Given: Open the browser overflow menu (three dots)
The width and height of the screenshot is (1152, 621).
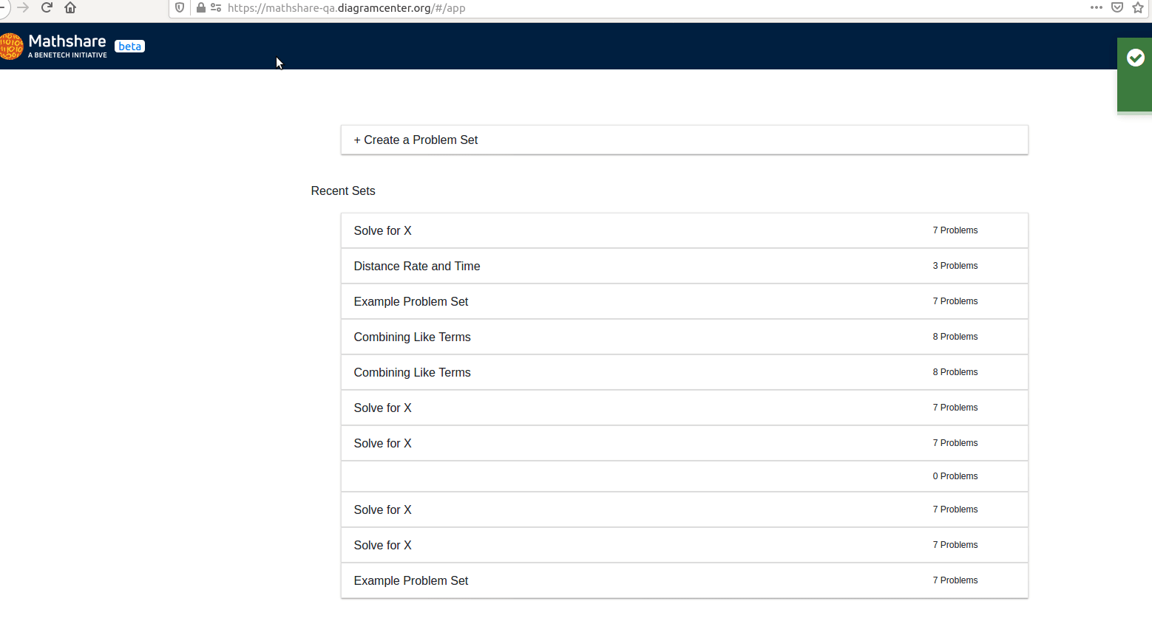Looking at the screenshot, I should coord(1096,7).
